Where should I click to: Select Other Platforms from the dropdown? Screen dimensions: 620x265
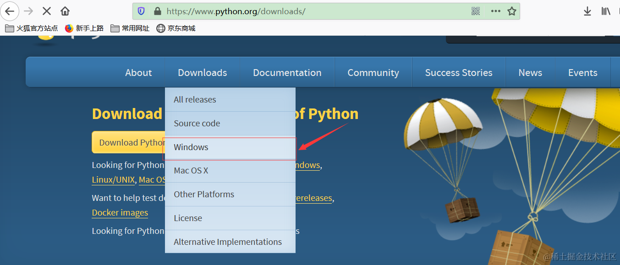point(230,194)
